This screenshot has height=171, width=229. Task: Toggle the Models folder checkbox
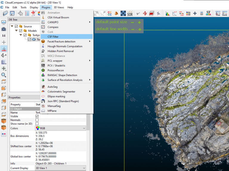21,31
